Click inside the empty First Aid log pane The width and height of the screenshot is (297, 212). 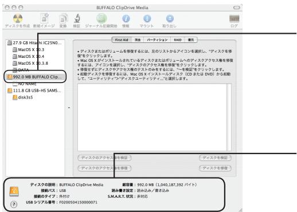tap(152, 117)
